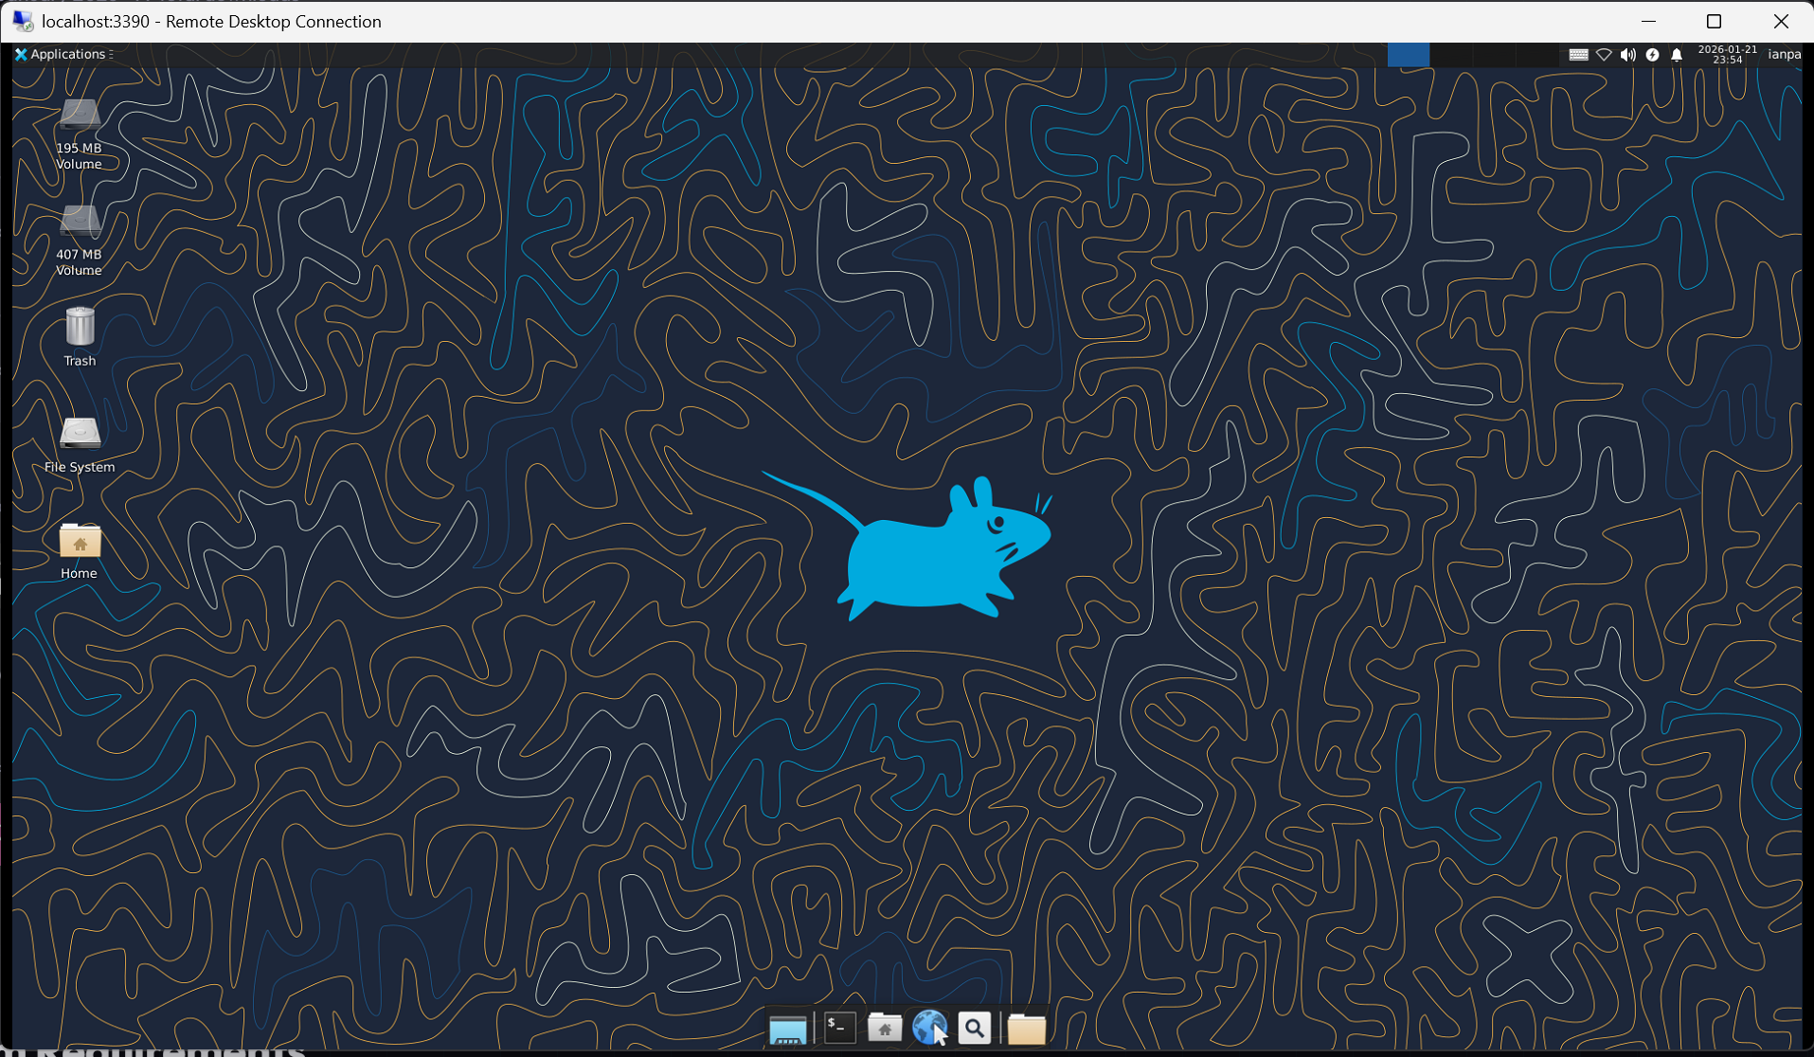Screen dimensions: 1814x1057
Task: Launch the web browser from the dock
Action: [x=929, y=1028]
